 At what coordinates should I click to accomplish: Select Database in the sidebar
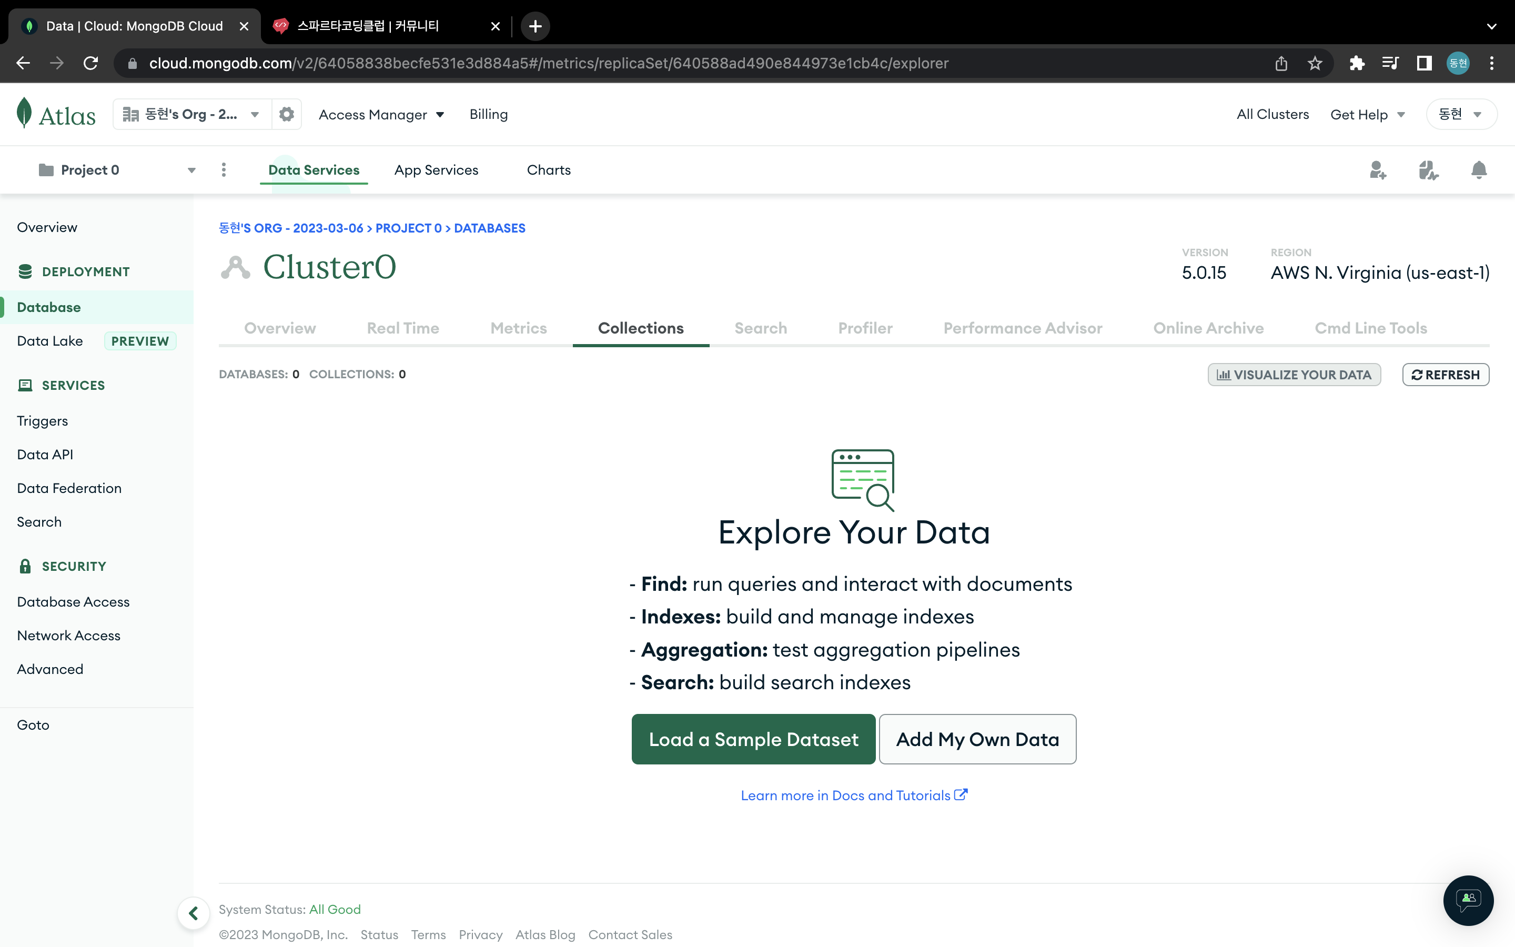(x=96, y=308)
